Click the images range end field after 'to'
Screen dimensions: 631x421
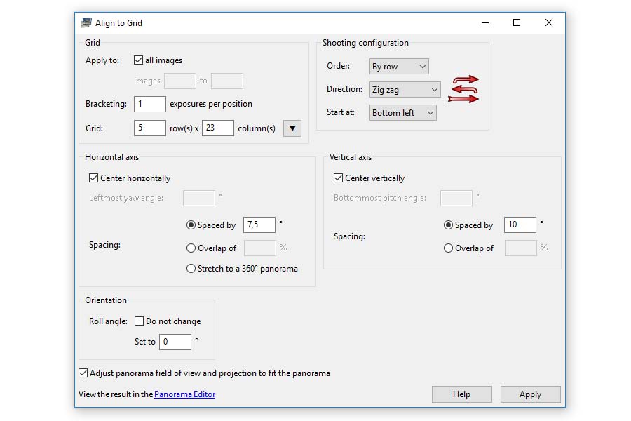click(227, 81)
